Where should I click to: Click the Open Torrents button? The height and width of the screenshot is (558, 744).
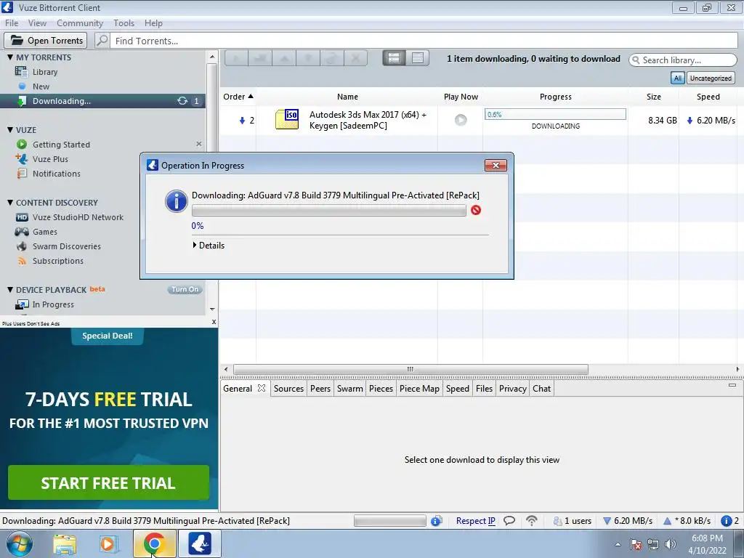point(46,41)
